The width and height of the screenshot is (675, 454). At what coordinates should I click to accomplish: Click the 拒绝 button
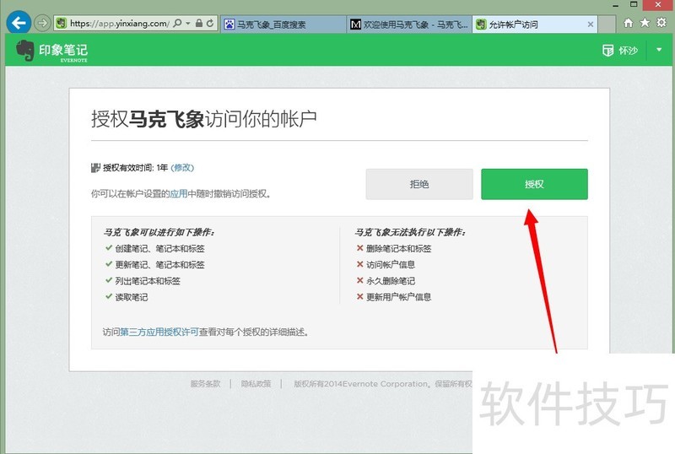(419, 184)
